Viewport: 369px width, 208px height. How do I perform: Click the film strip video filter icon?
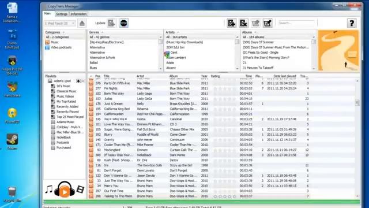[x=81, y=189]
